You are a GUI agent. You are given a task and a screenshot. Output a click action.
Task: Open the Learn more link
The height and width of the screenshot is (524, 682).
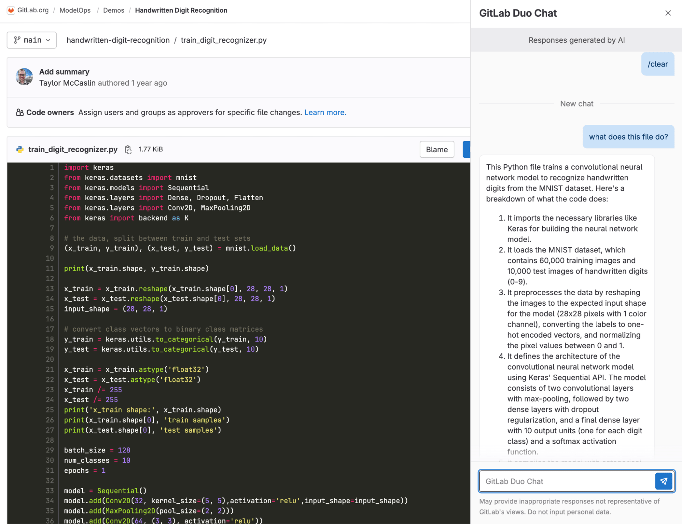[325, 112]
